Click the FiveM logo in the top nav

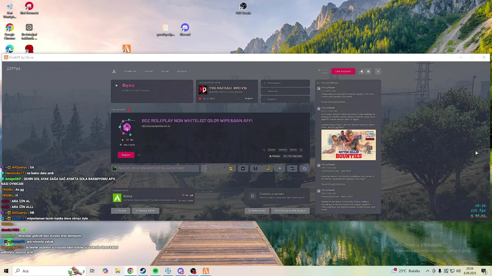(114, 71)
